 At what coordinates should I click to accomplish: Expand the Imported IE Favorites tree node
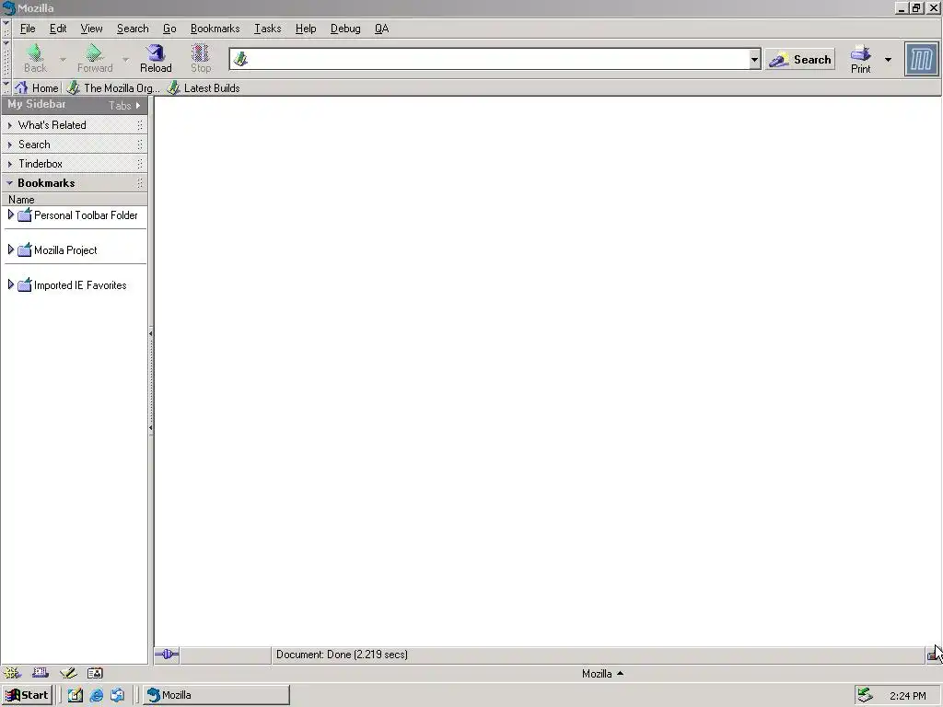[x=10, y=284]
